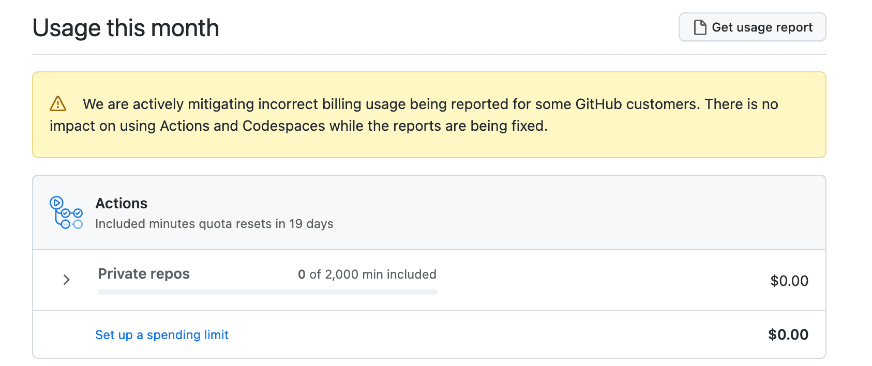Click the blank area of the spending limit row
872x366 pixels.
pos(465,334)
